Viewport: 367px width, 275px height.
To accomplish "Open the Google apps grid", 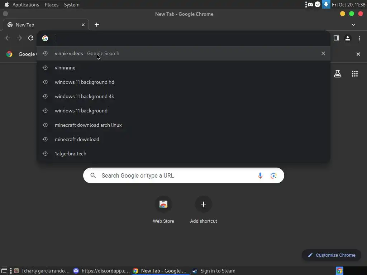I will [x=355, y=74].
